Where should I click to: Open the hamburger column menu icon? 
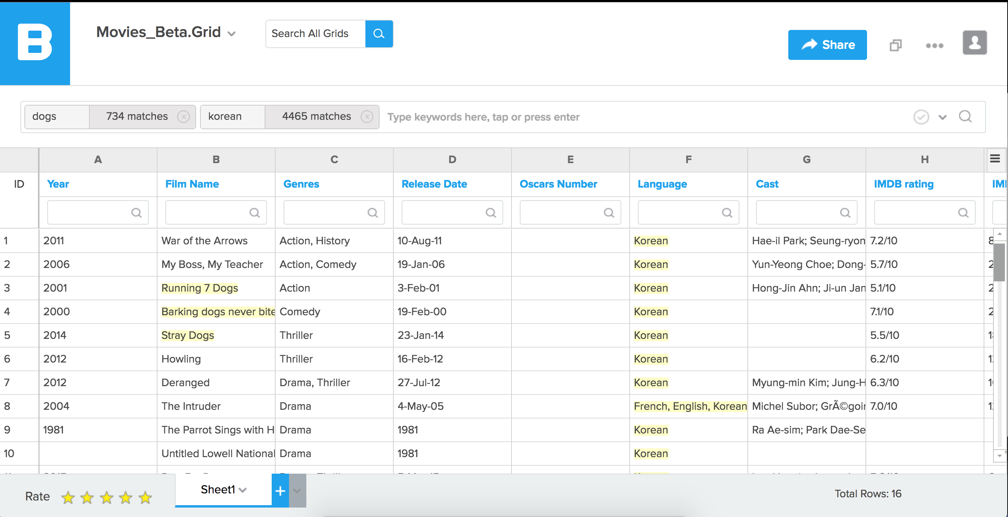tap(995, 159)
